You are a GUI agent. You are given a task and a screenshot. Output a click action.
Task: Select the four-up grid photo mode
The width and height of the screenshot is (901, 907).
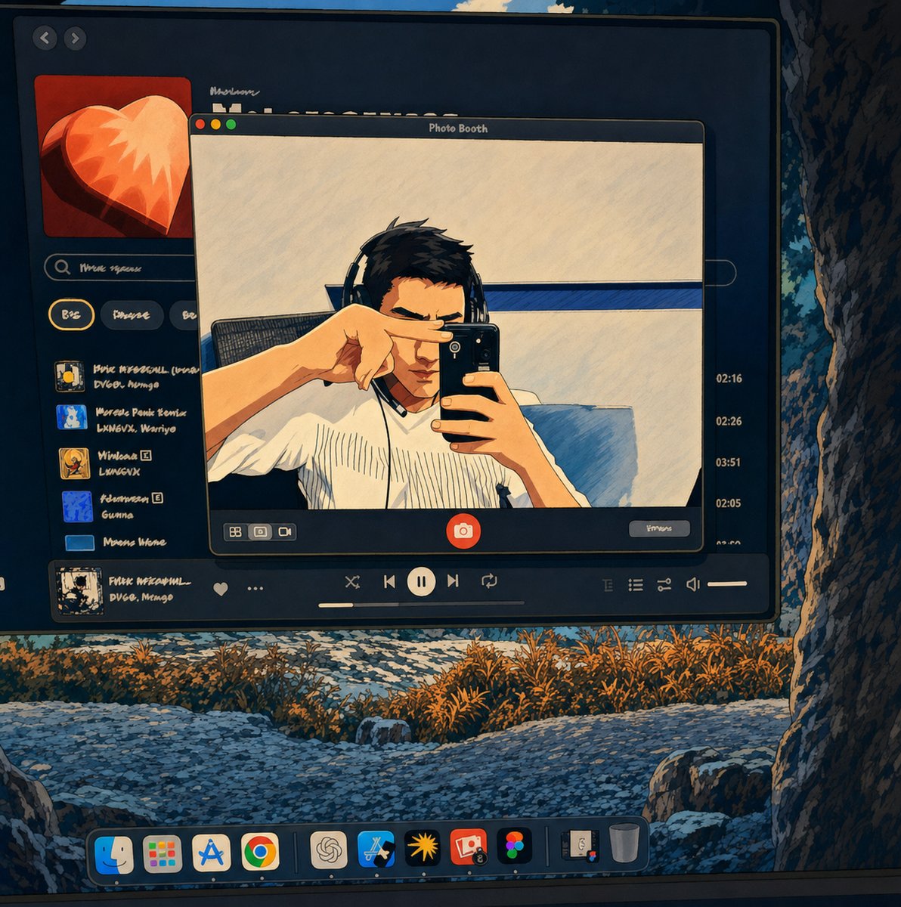tap(236, 532)
